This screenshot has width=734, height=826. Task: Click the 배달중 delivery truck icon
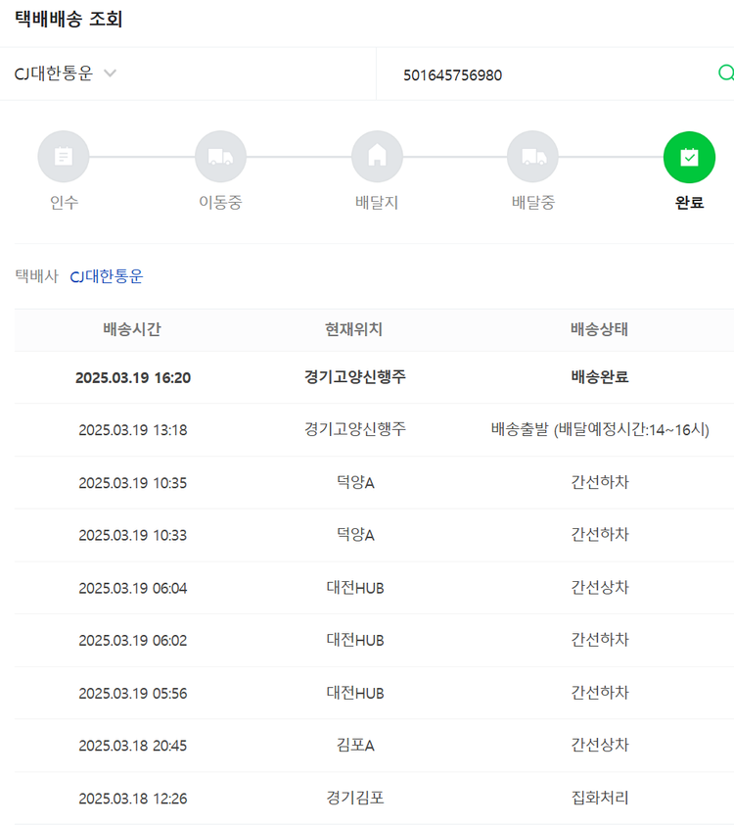[x=532, y=157]
